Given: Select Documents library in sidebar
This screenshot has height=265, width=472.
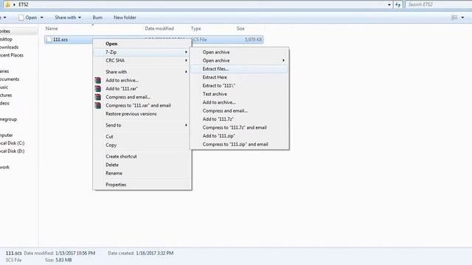Looking at the screenshot, I should pos(10,79).
